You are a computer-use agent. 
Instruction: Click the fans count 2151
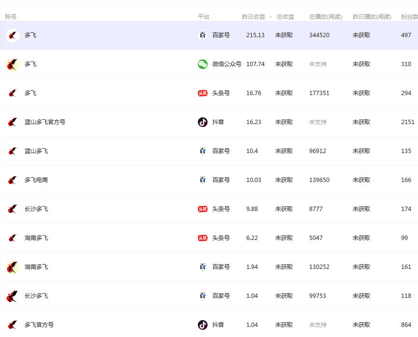(x=408, y=122)
